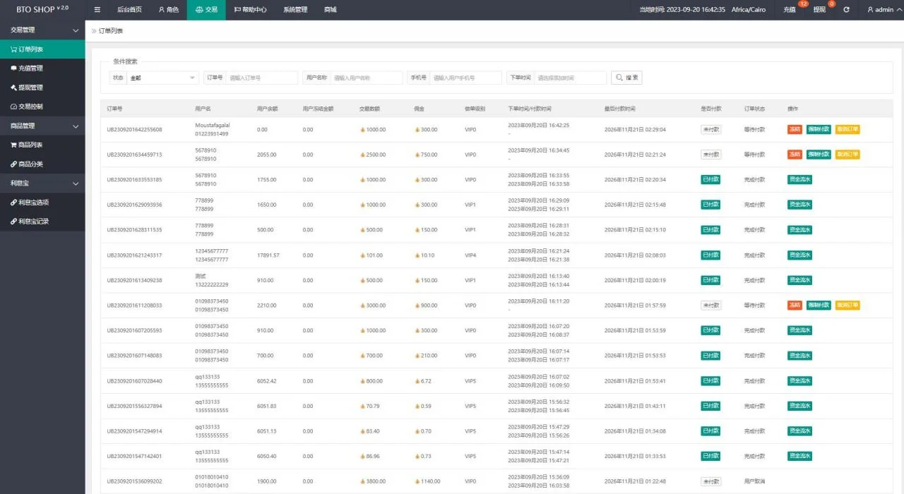Open the 系统管理 top menu
This screenshot has width=904, height=494.
coord(295,10)
